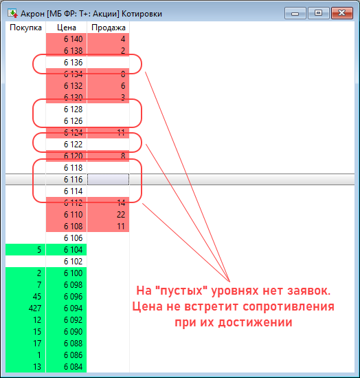The width and height of the screenshot is (360, 378).
Task: Minimize the Akron quotes window
Action: pos(295,13)
